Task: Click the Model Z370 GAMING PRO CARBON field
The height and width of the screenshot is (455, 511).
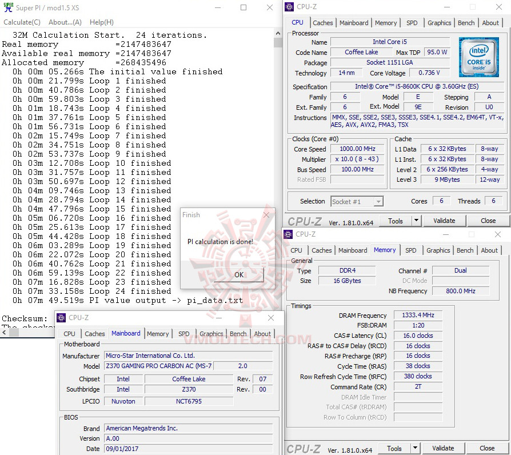Action: click(158, 366)
